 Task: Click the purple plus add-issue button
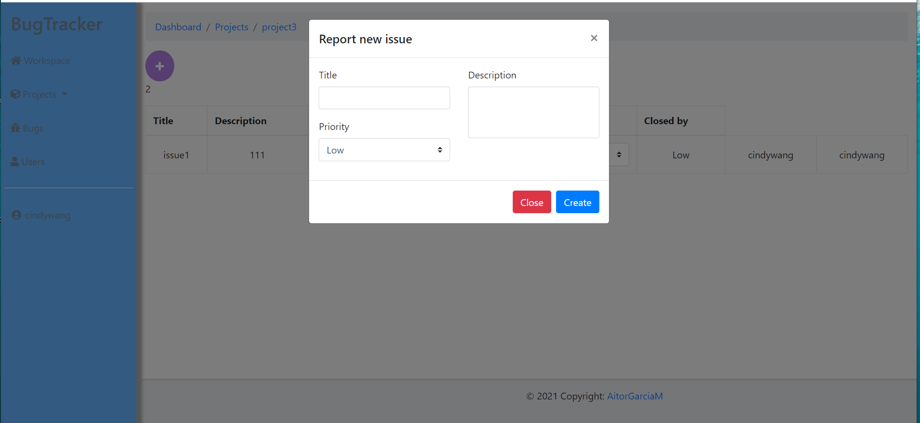point(160,66)
